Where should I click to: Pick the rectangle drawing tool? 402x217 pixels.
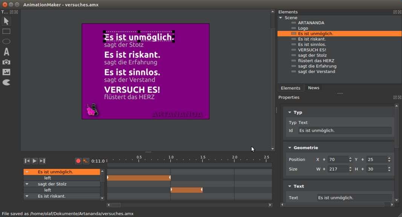tap(6, 31)
